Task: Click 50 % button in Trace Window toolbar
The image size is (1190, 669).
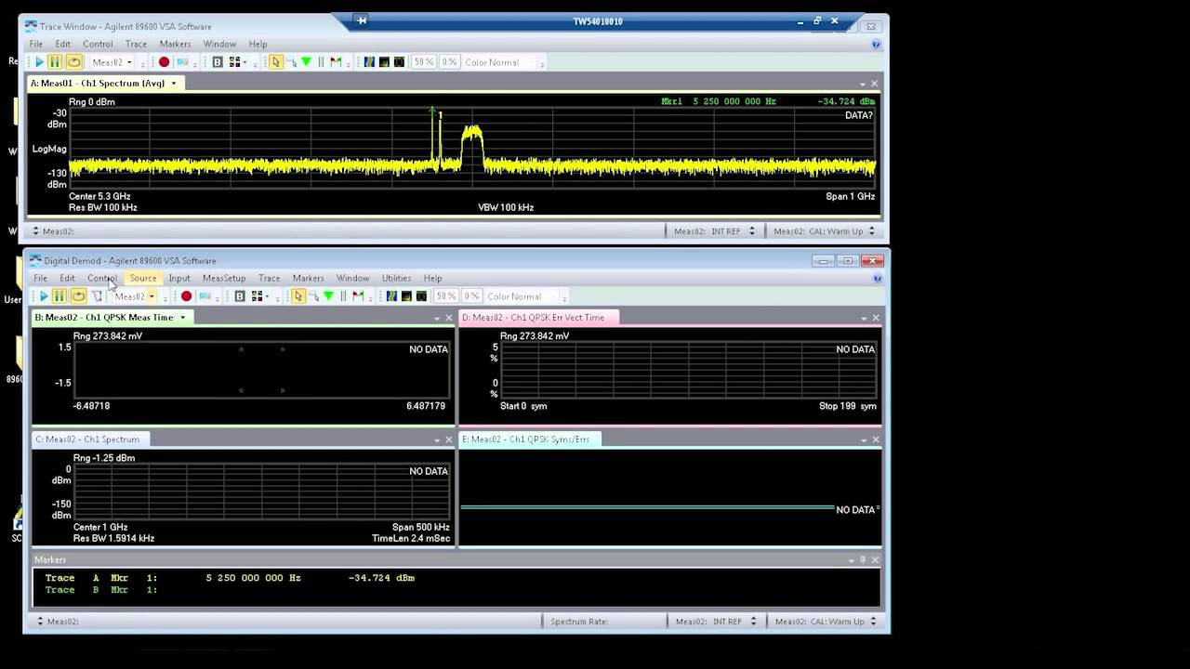Action: (423, 62)
